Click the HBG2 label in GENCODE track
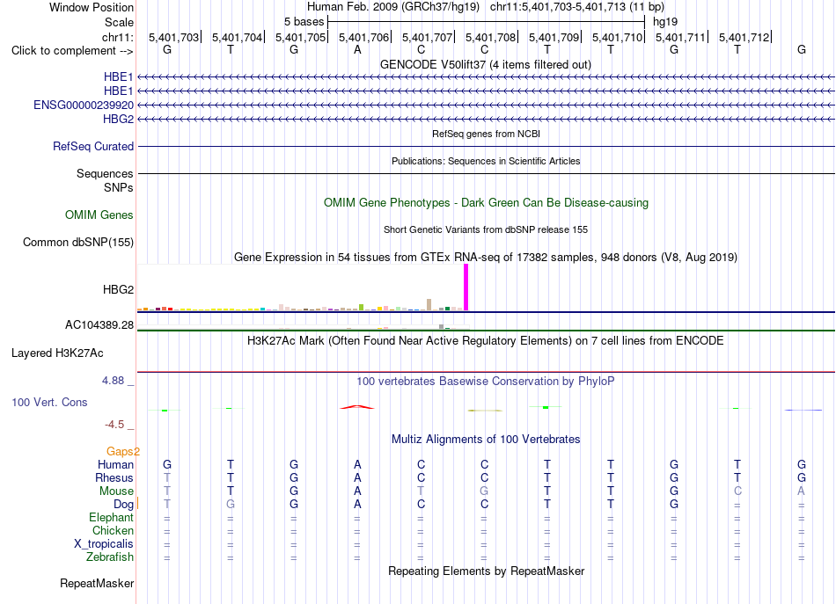 (119, 119)
